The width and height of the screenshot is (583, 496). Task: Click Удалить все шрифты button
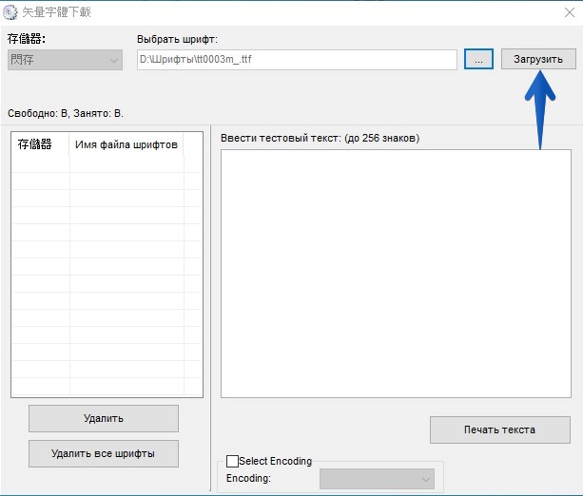click(103, 453)
